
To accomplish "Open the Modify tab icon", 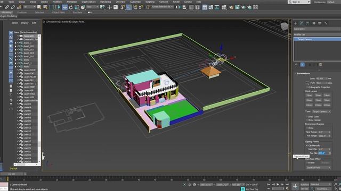I will tap(302, 23).
